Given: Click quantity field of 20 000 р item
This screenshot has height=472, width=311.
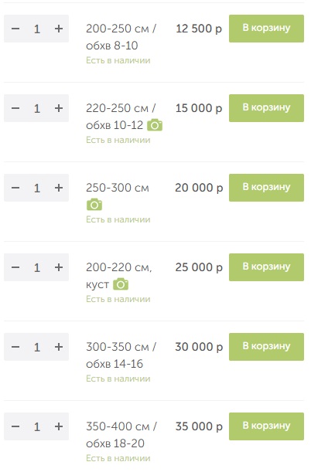Looking at the screenshot, I should tap(37, 188).
